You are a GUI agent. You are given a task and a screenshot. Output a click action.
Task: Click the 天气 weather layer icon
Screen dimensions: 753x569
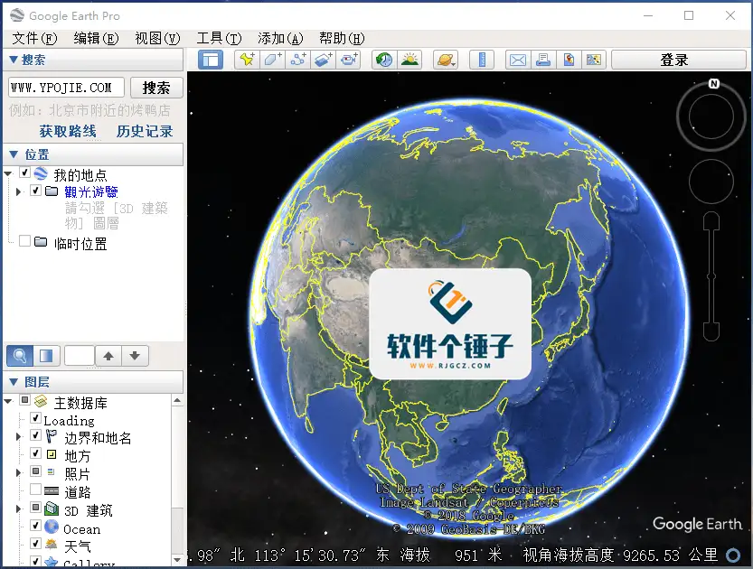point(52,545)
